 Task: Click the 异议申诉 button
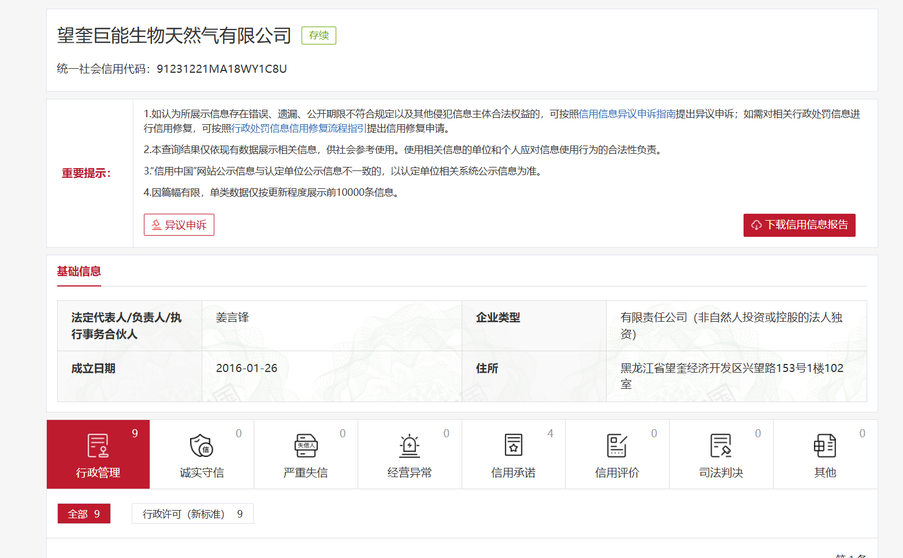179,225
